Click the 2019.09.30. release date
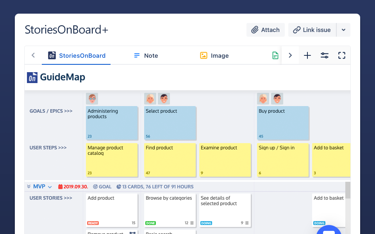 point(73,187)
